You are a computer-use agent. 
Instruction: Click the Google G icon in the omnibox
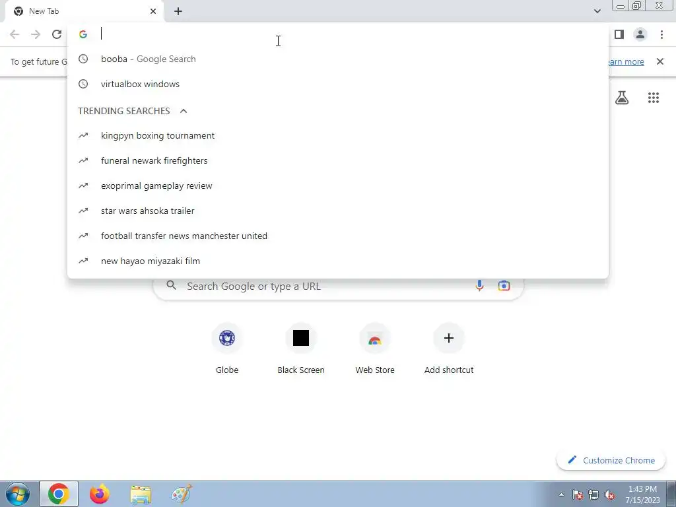point(83,34)
